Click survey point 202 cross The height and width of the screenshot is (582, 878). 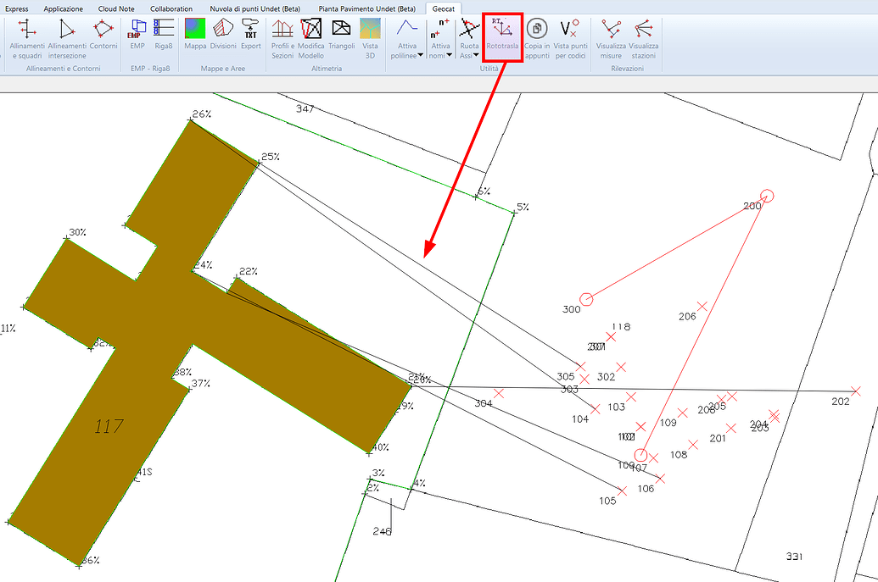pos(855,391)
